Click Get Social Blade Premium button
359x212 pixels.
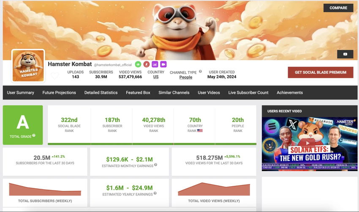tap(320, 72)
